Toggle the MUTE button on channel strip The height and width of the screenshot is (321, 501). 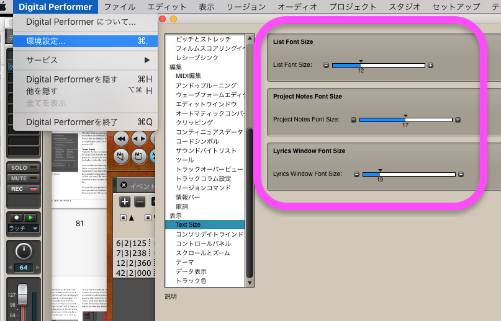point(24,178)
